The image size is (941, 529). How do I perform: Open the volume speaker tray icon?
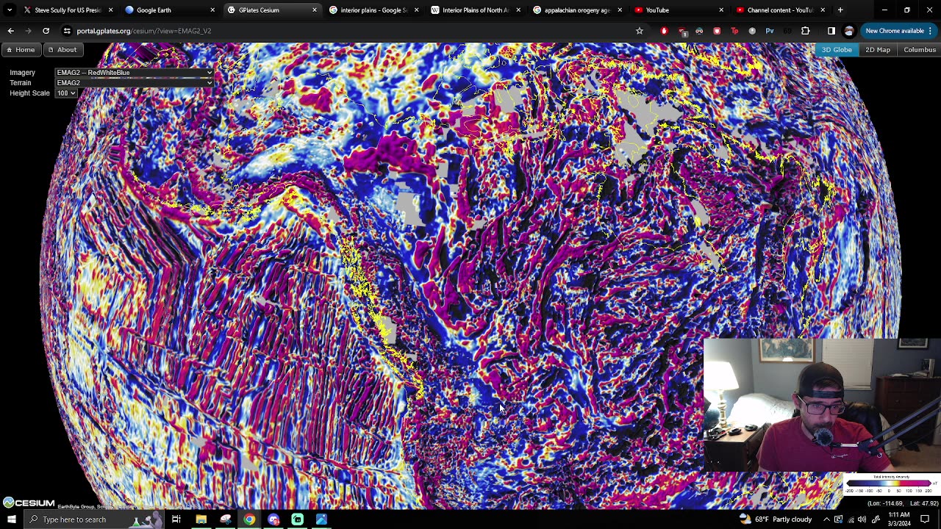pos(864,519)
